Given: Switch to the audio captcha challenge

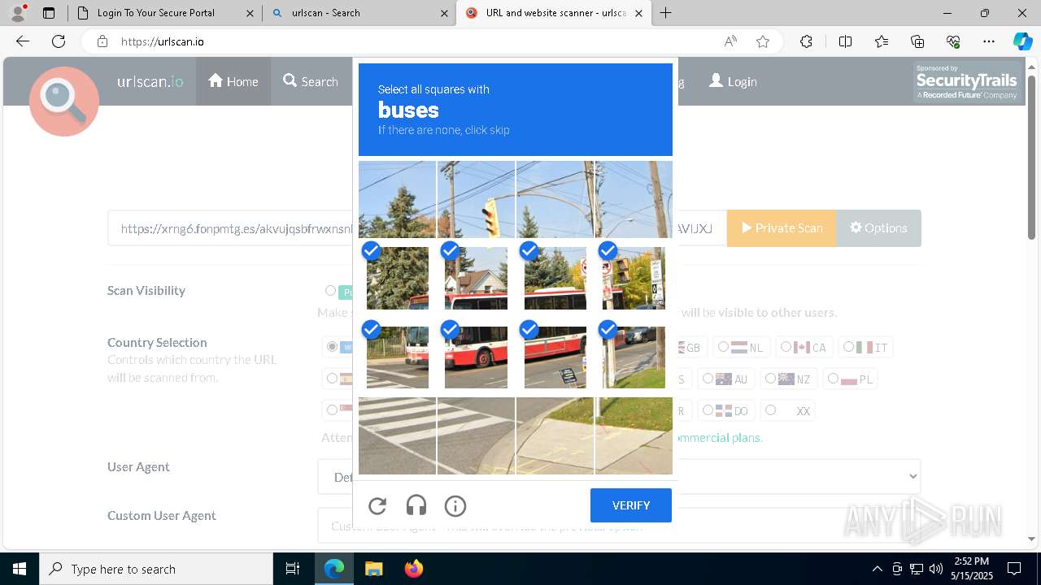Looking at the screenshot, I should tap(416, 506).
